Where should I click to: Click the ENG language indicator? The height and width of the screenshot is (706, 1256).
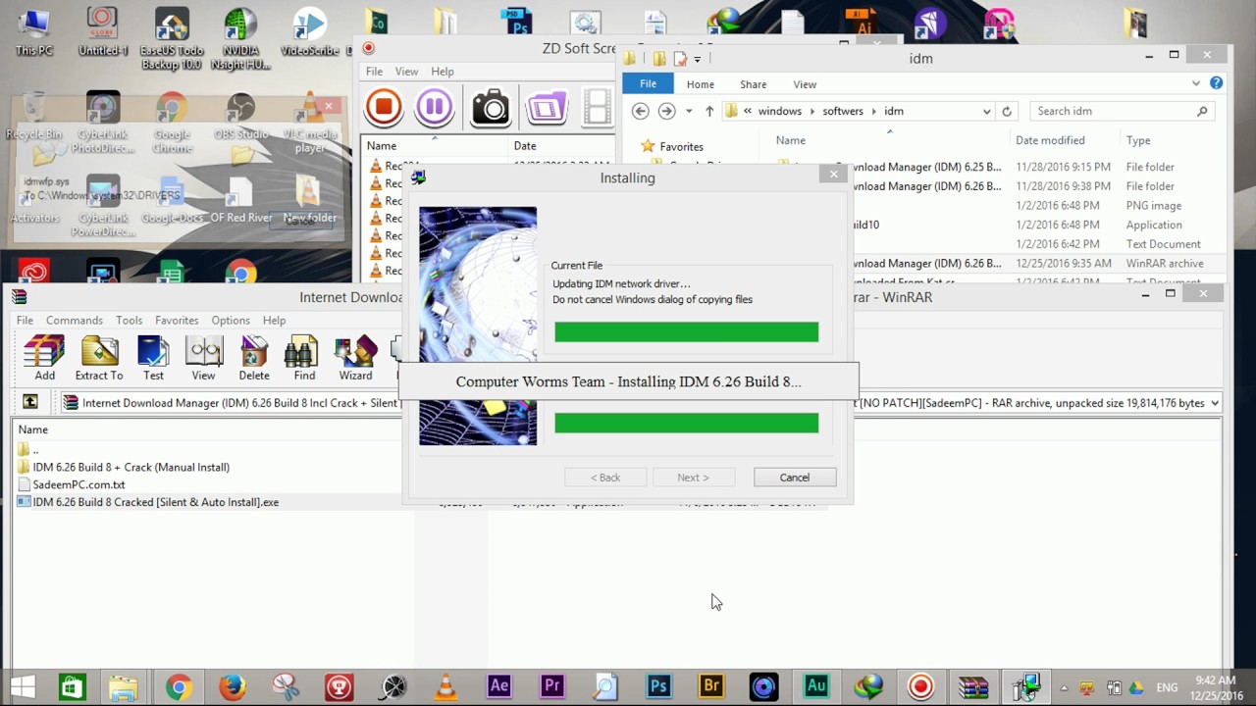pyautogui.click(x=1167, y=687)
